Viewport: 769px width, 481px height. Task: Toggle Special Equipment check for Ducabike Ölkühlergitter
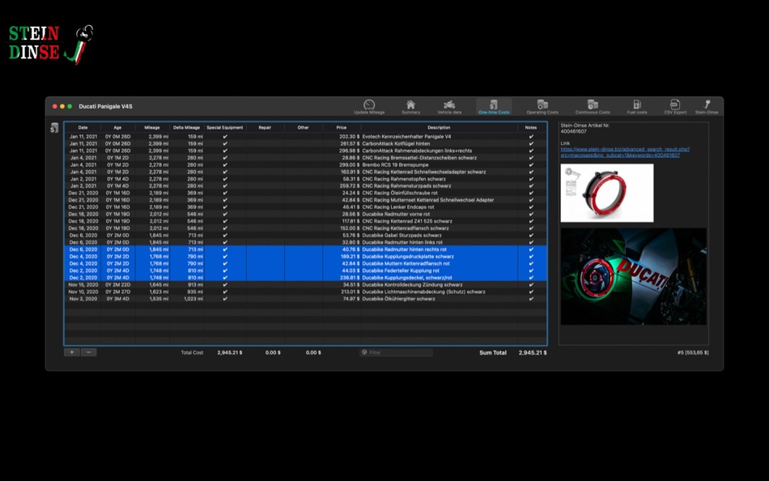click(x=225, y=299)
